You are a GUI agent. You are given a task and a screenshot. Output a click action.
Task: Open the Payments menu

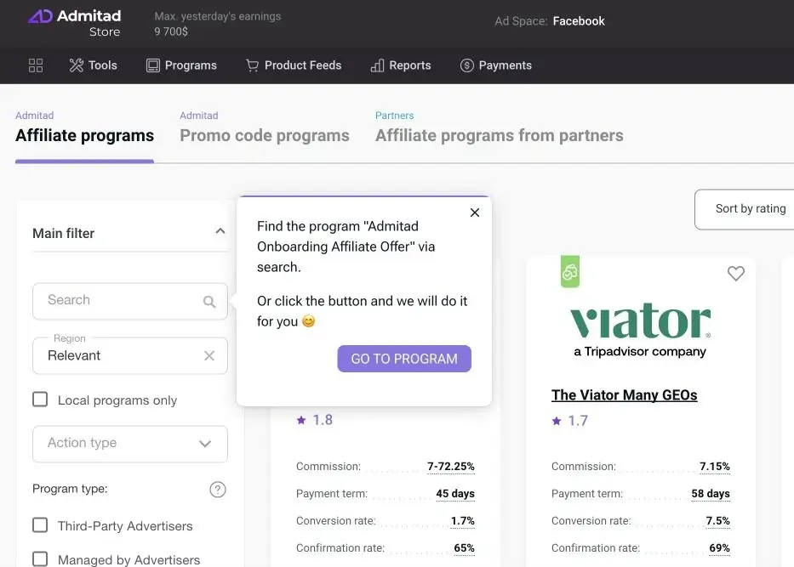pyautogui.click(x=496, y=65)
